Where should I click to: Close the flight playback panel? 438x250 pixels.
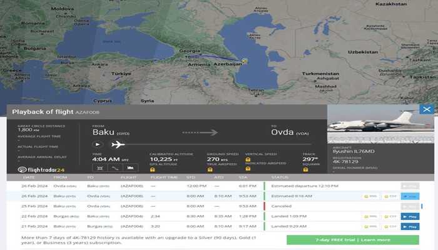[427, 109]
